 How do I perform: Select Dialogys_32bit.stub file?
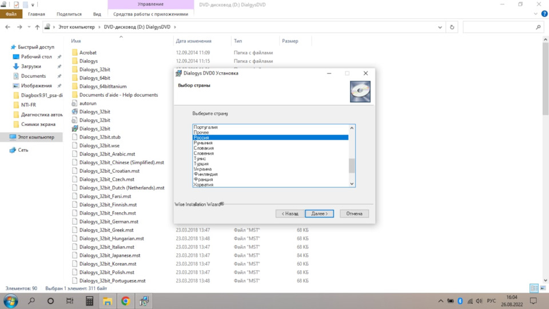(100, 137)
